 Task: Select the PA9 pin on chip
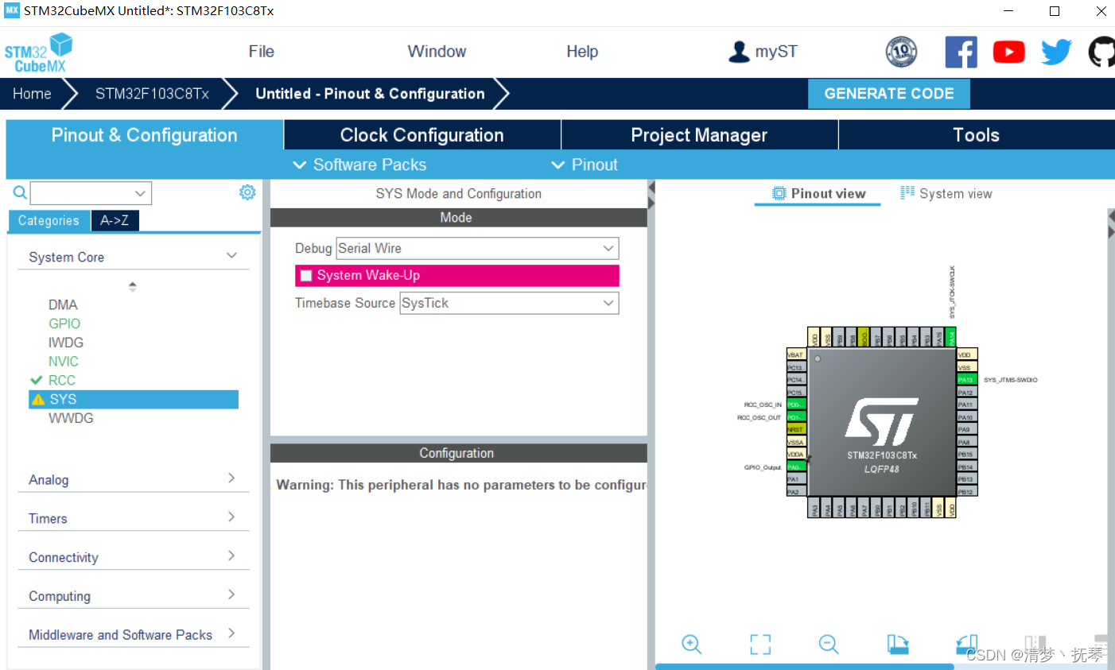tap(967, 429)
